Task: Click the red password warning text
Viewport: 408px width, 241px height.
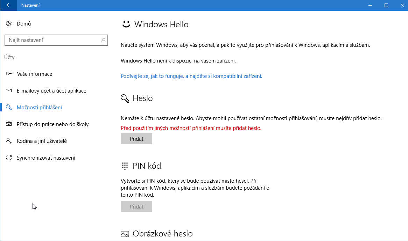Action: [x=191, y=128]
